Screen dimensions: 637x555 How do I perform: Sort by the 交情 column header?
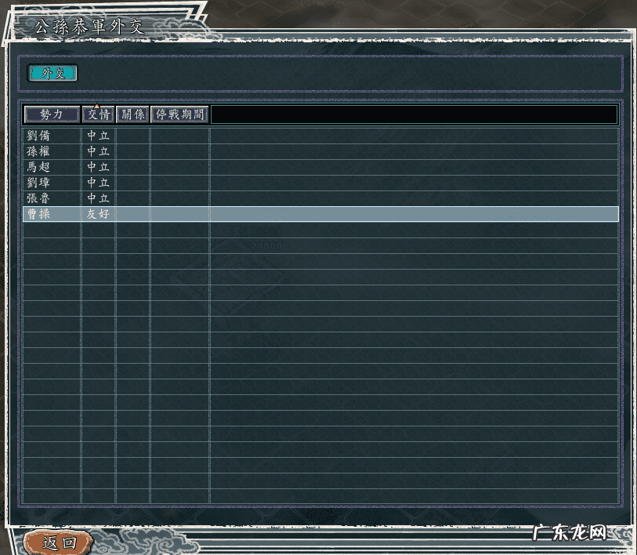pyautogui.click(x=98, y=114)
